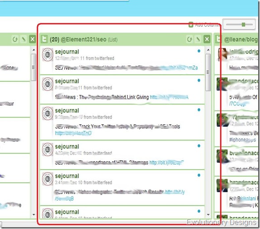
Task: Open avatar beside the '5 Re...' tweet
Action: [222, 84]
